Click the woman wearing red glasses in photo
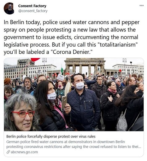The height and width of the screenshot is (161, 147). pos(21,112)
